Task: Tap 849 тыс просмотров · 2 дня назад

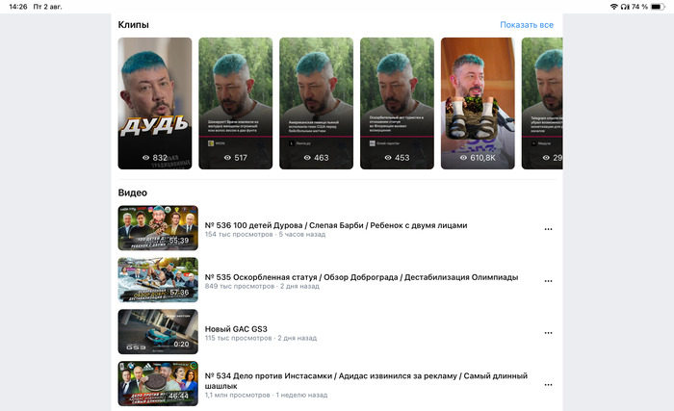Action: tap(262, 286)
